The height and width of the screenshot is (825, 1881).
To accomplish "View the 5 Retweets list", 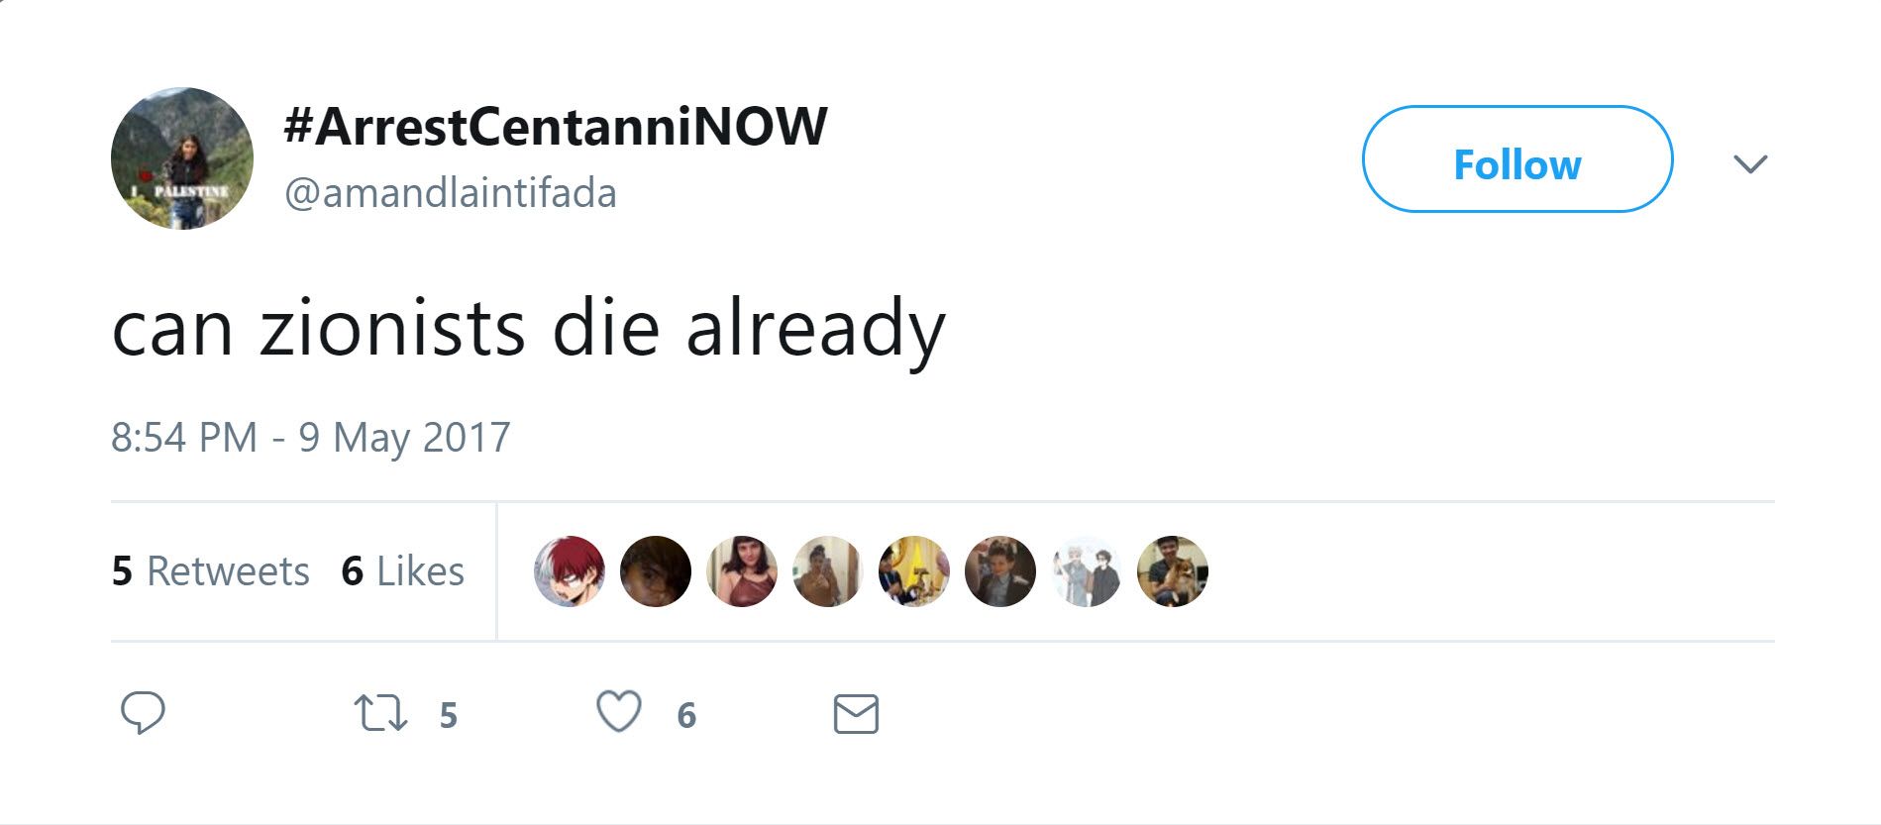I will [x=211, y=571].
